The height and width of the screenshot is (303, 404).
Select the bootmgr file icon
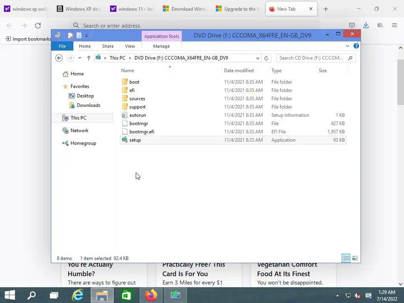(x=125, y=123)
